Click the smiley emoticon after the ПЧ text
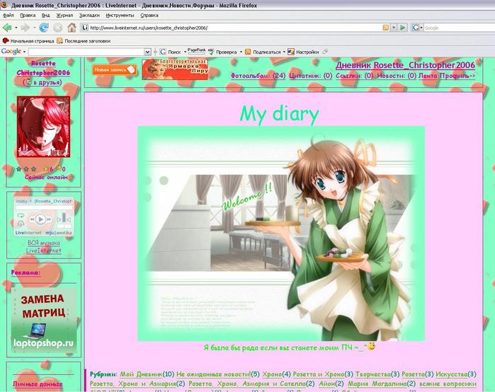Screen dimensions: 495x392 (x=371, y=346)
